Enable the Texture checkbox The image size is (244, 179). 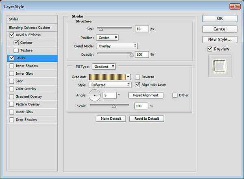(16, 50)
